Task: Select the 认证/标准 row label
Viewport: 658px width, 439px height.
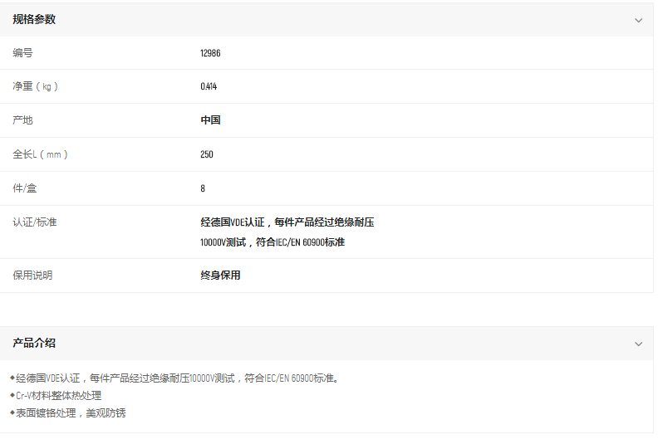Action: pyautogui.click(x=34, y=222)
